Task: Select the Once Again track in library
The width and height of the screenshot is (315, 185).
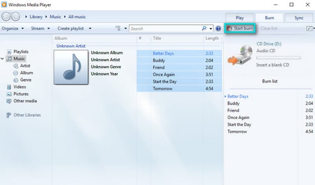Action: coord(179,75)
